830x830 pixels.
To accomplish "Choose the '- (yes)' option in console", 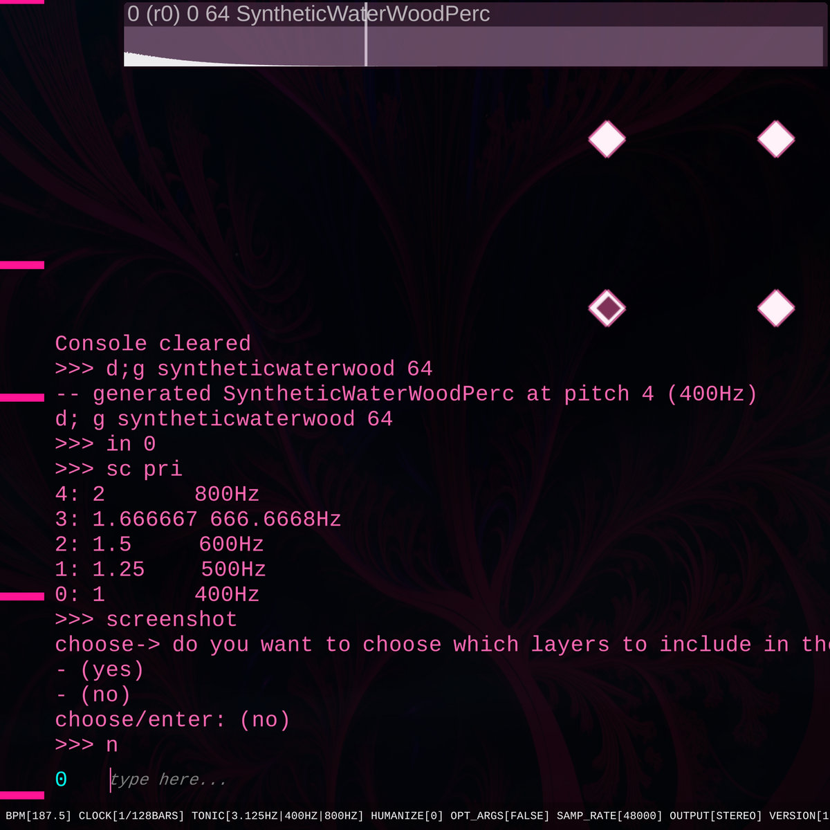I will tap(100, 670).
